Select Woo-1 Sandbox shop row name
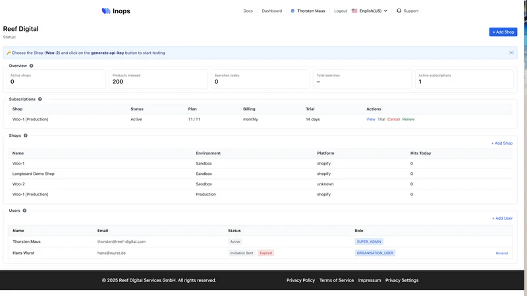 (18, 163)
